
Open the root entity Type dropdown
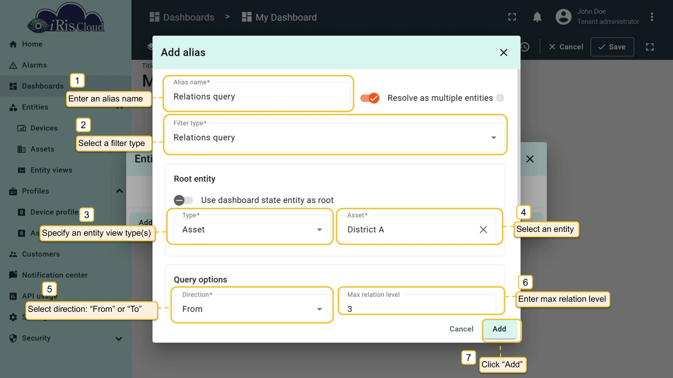(x=252, y=229)
